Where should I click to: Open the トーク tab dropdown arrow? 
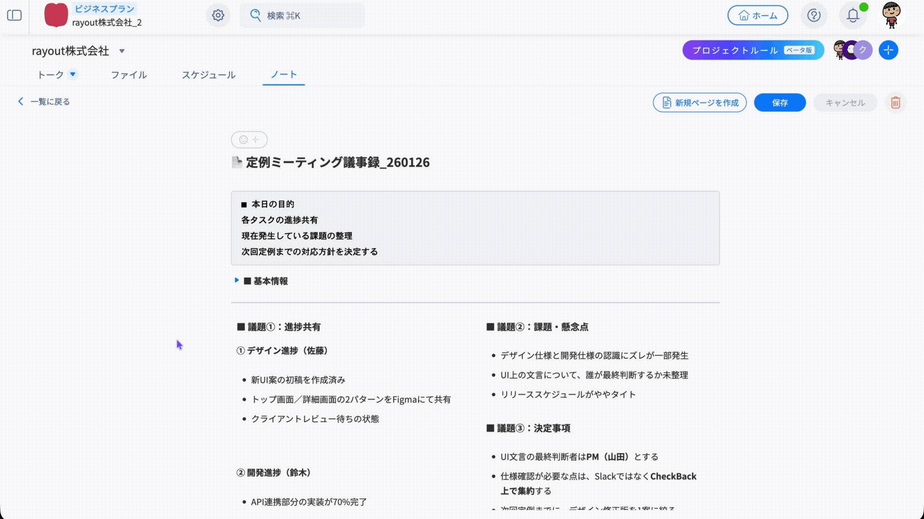(73, 74)
